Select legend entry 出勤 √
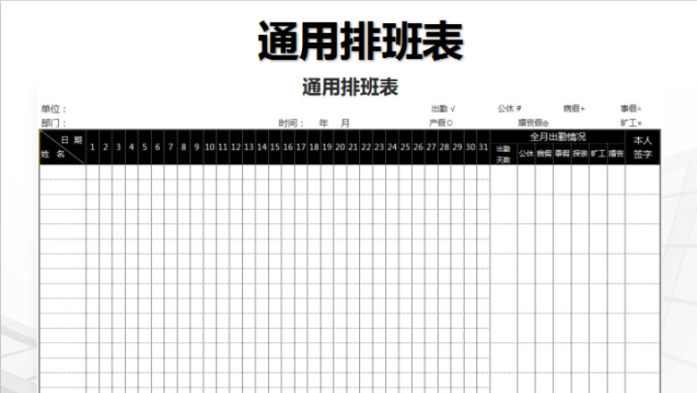 (442, 109)
